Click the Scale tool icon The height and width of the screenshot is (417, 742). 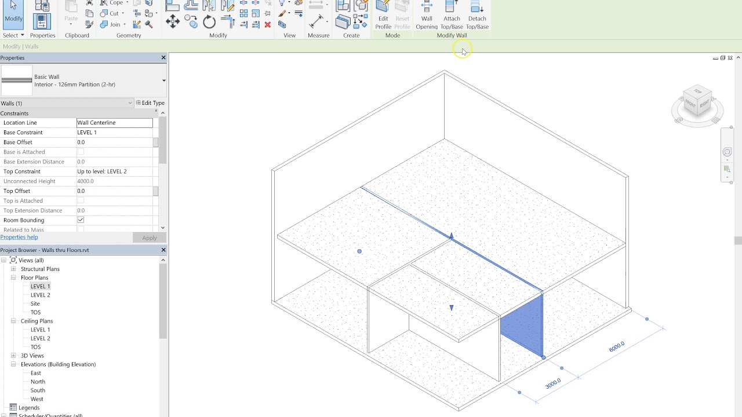[256, 13]
